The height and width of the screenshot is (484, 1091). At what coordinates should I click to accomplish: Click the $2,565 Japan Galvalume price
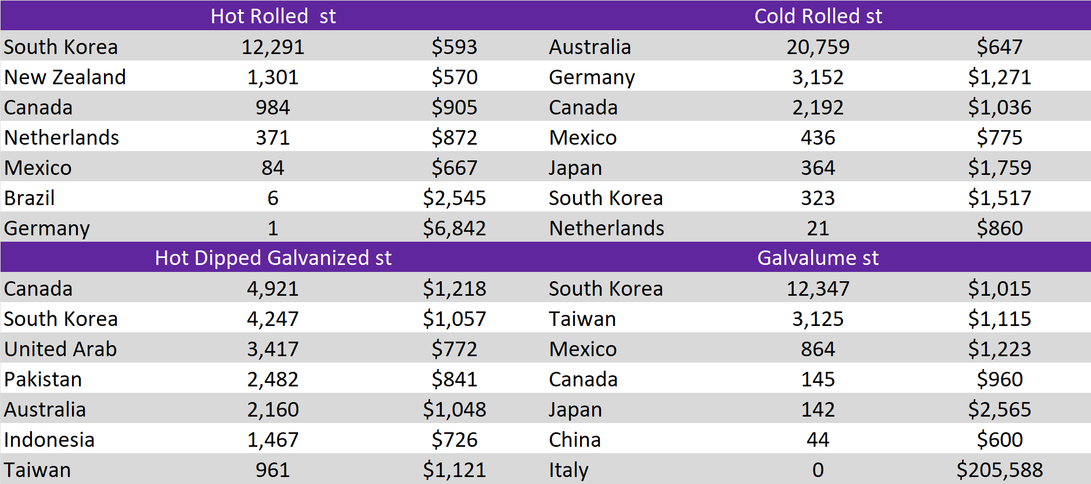pos(999,409)
